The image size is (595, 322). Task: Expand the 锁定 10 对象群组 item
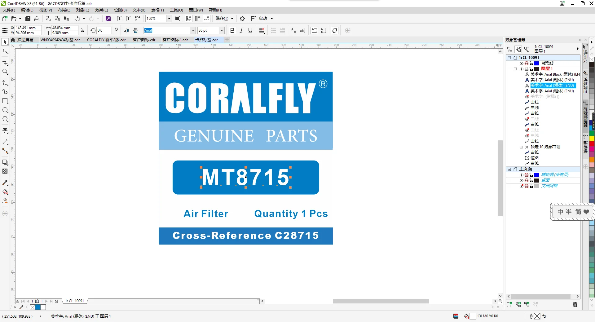pos(521,147)
